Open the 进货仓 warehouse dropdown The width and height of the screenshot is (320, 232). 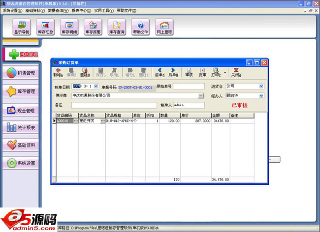261,87
